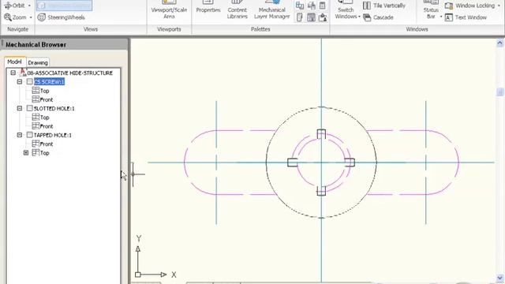Open the Mechanical Layer Manager
This screenshot has height=284, width=505.
coord(271,10)
